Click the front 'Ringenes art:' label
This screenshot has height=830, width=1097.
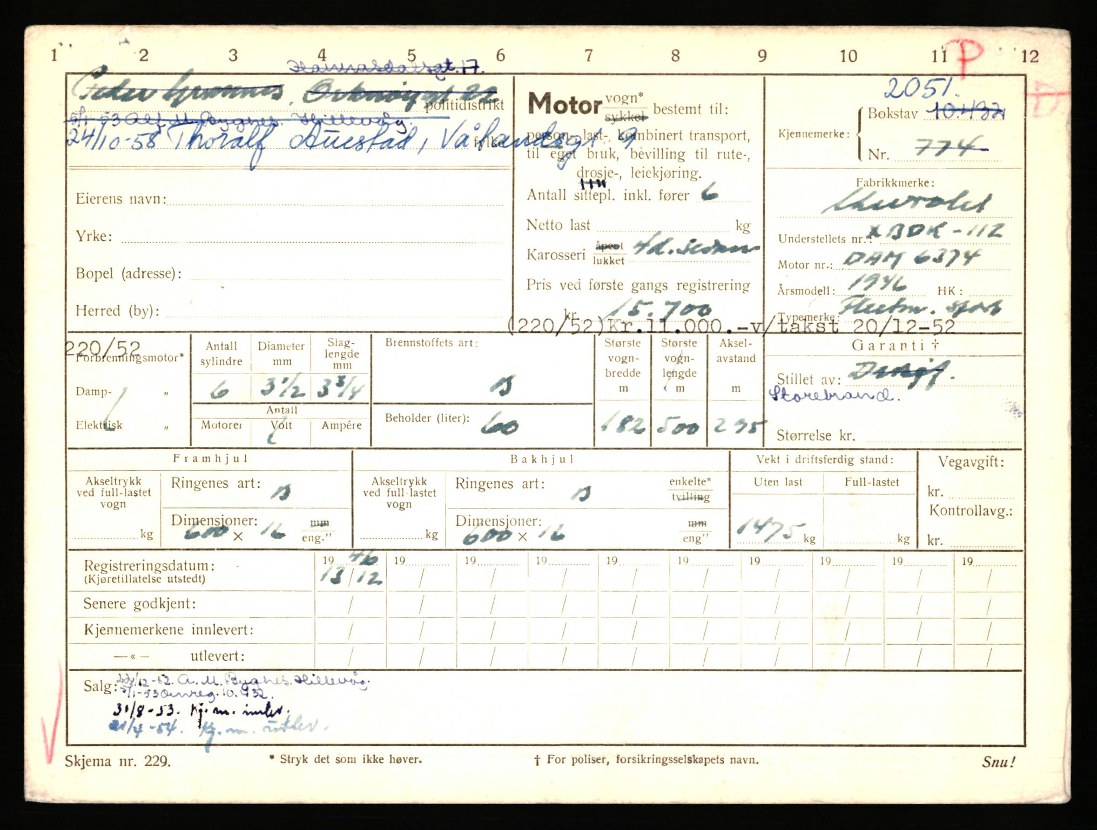pyautogui.click(x=216, y=483)
